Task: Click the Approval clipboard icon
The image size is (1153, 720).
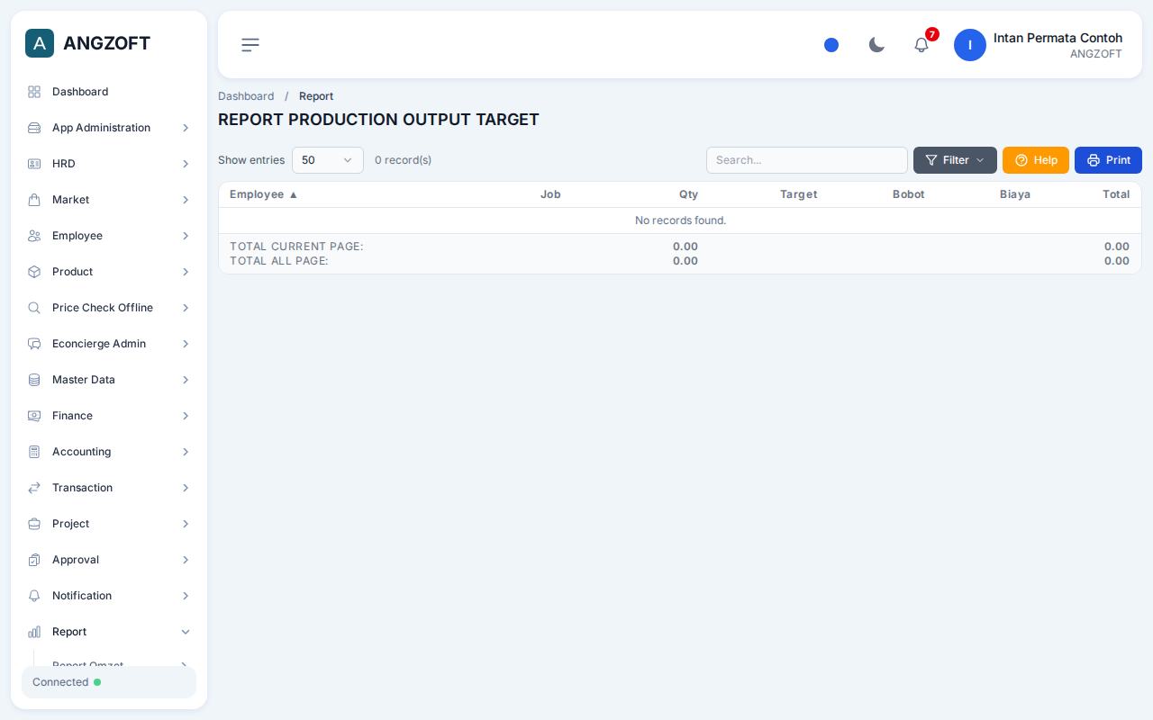Action: point(34,560)
